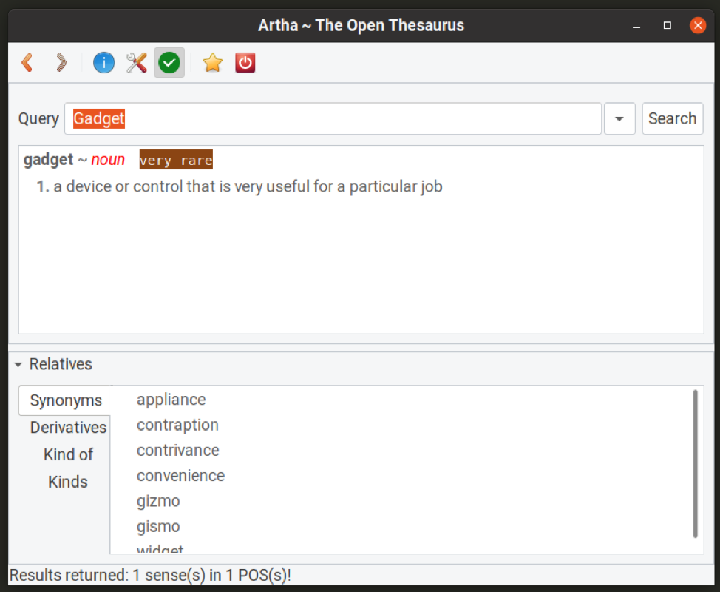Close Artha with the orange X button

[x=698, y=25]
